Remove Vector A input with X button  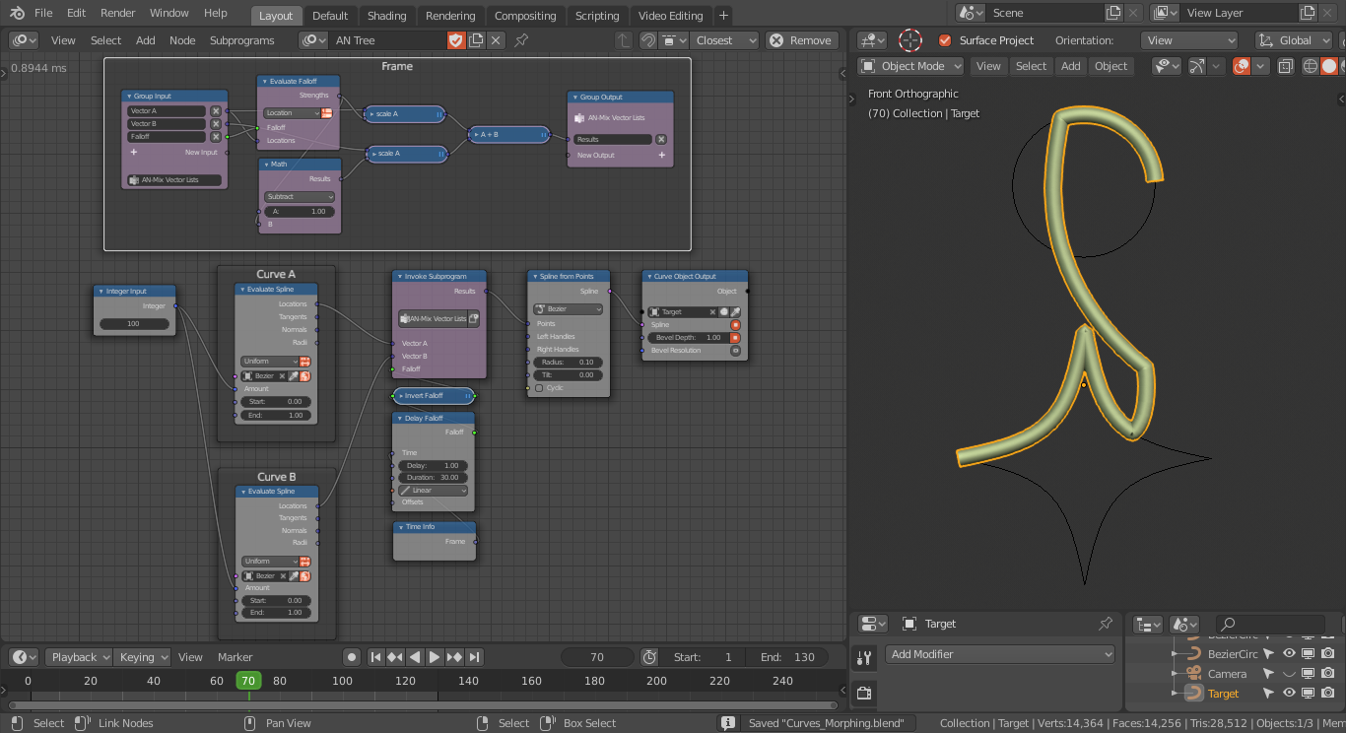pyautogui.click(x=216, y=111)
